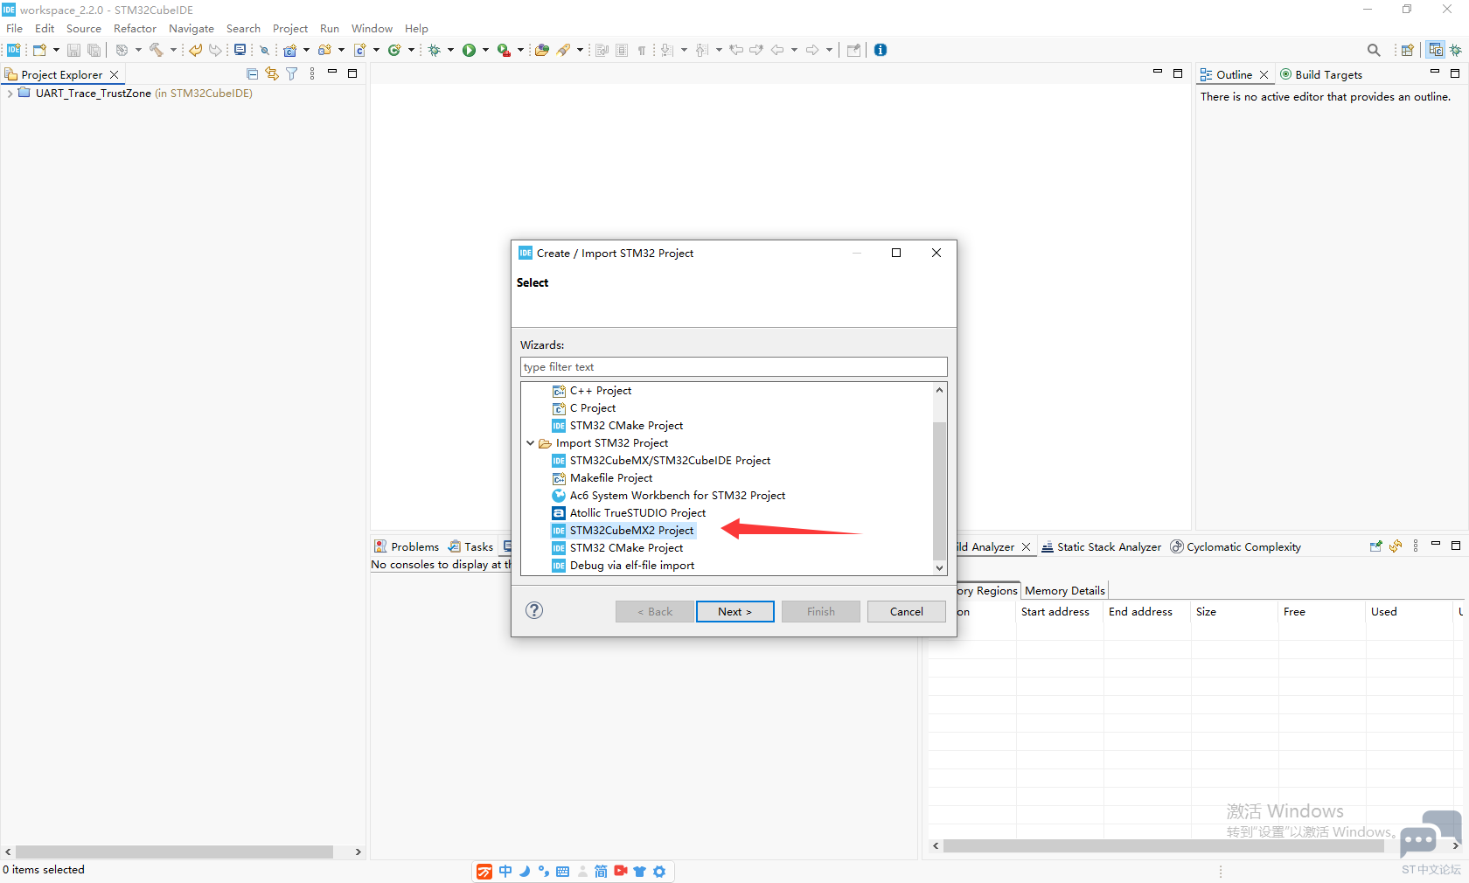Click the IME soft keyboard icon
Screen dimensions: 1469x883
pyautogui.click(x=562, y=872)
